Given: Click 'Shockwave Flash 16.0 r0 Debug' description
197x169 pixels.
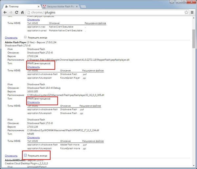Looking at the screenshot, I should (44, 88).
